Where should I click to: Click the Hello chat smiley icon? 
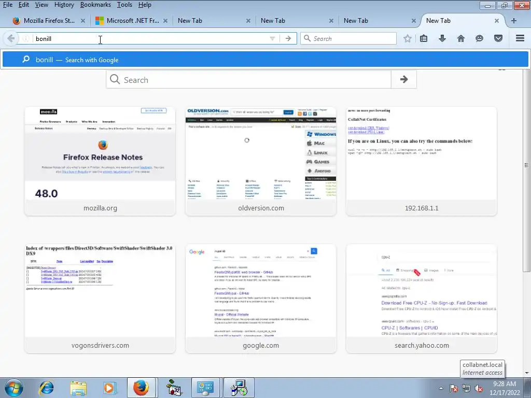point(479,38)
